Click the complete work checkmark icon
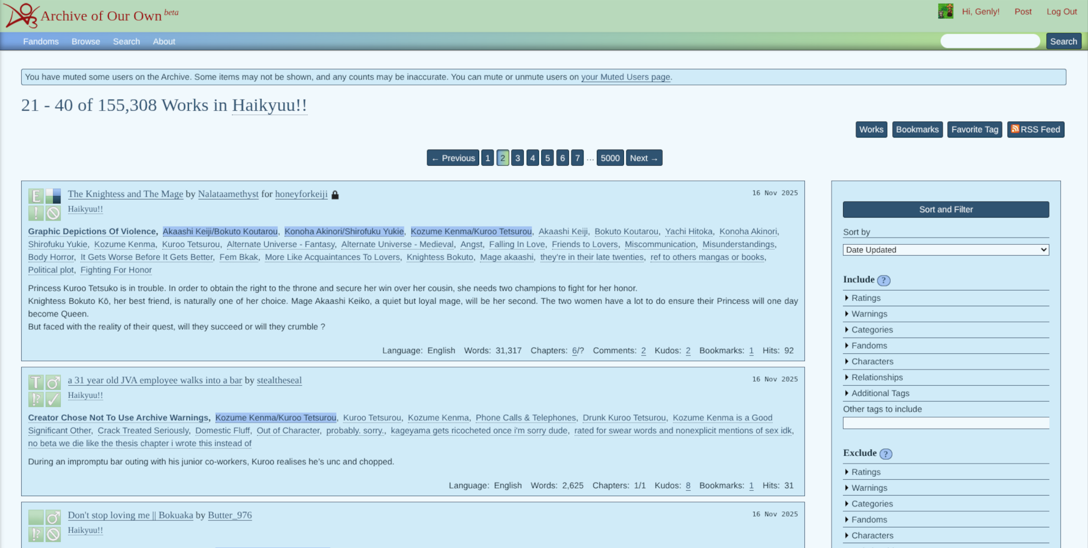This screenshot has height=548, width=1088. pyautogui.click(x=53, y=399)
